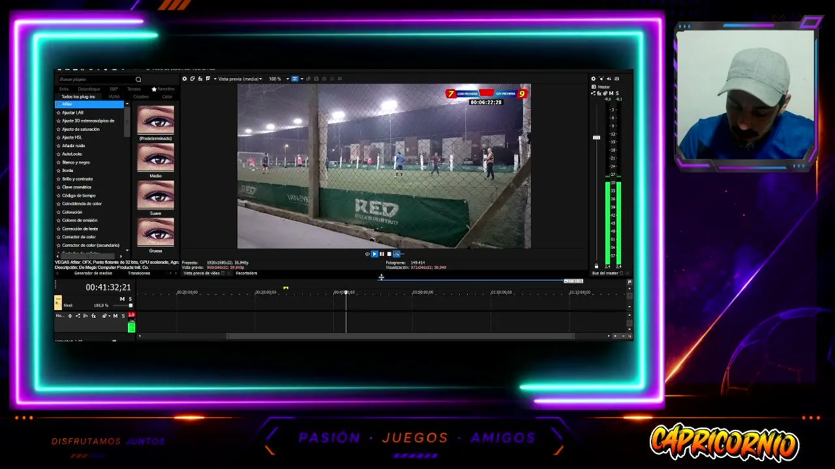Image resolution: width=835 pixels, height=469 pixels.
Task: Mute the video track with M button
Action: [x=122, y=299]
